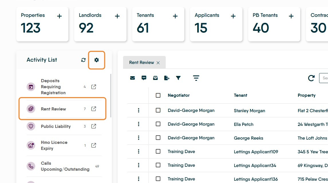Click the export document toolbar icon
Viewport: 328px width, 183px height.
(167, 78)
